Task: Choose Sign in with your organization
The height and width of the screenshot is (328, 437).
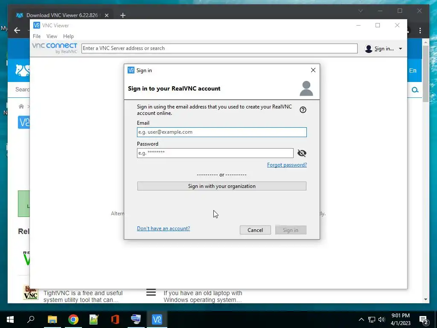Action: click(x=221, y=186)
